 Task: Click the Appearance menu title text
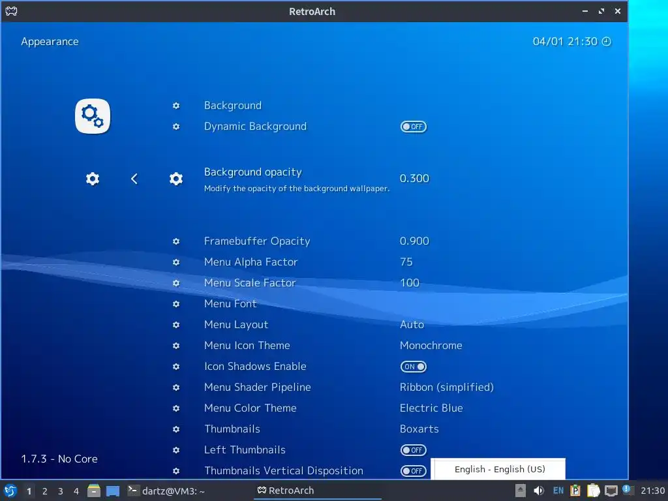50,42
